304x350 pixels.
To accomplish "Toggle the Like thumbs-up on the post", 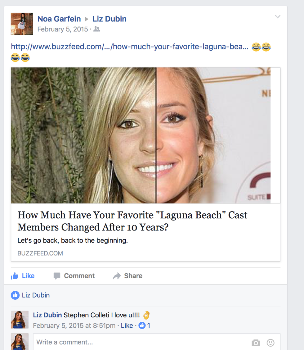I will click(x=23, y=276).
